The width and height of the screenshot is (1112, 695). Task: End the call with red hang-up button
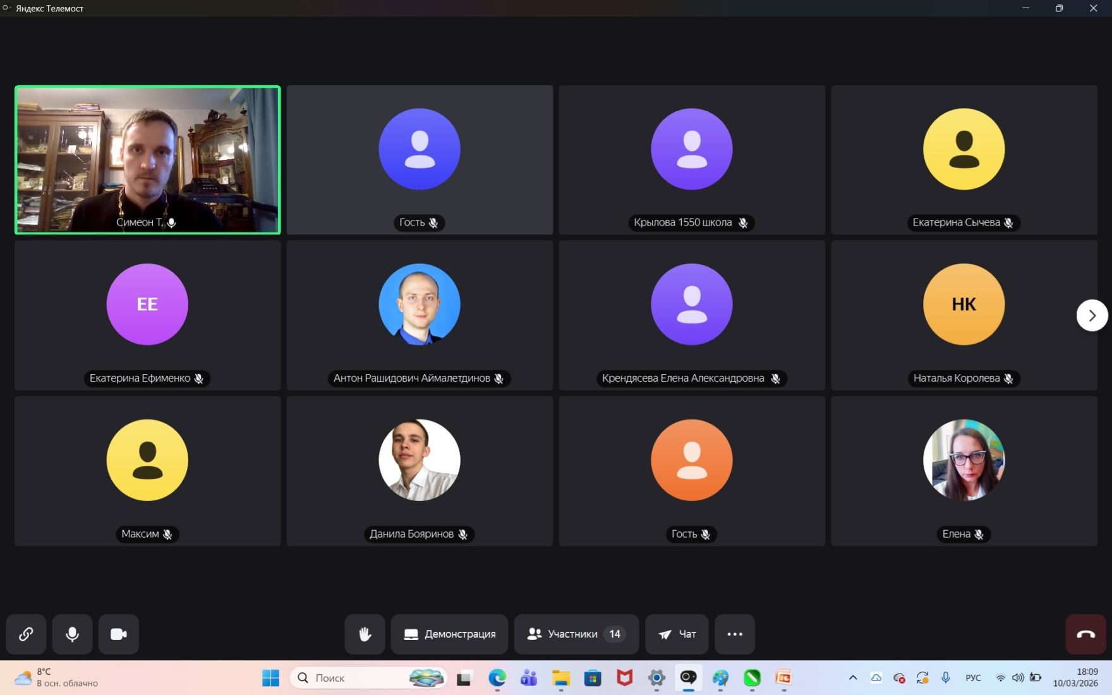click(1085, 634)
